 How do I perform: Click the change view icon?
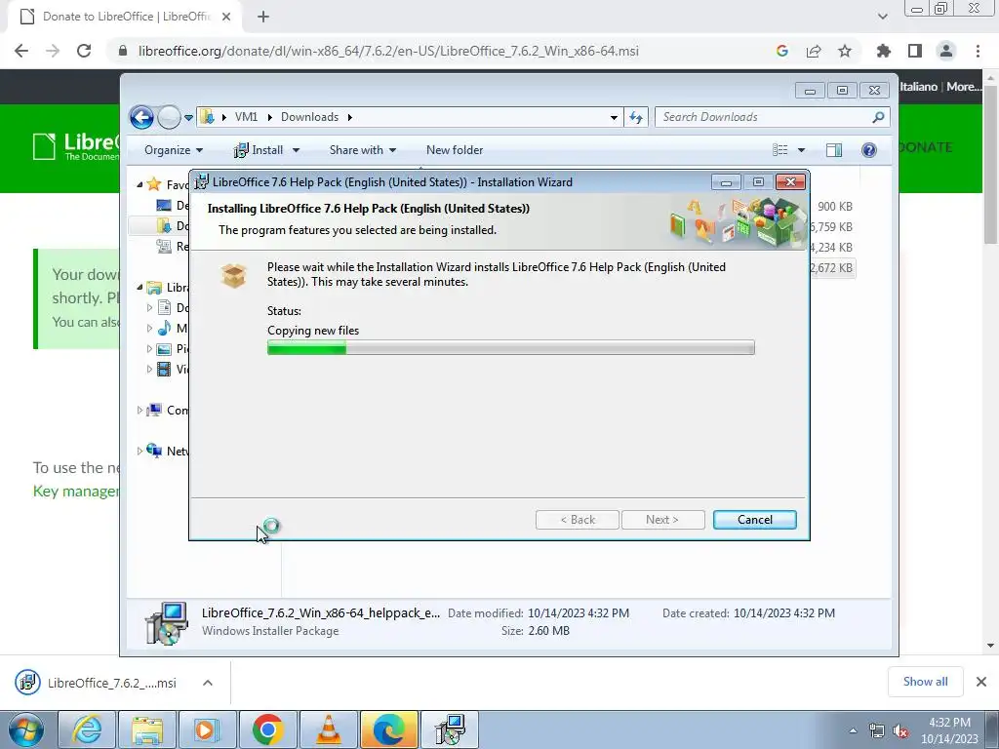click(780, 149)
